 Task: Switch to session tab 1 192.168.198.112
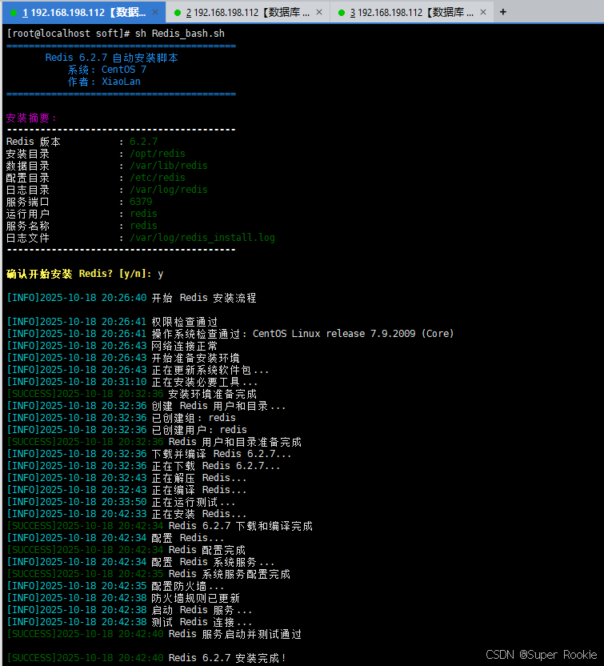click(x=84, y=12)
